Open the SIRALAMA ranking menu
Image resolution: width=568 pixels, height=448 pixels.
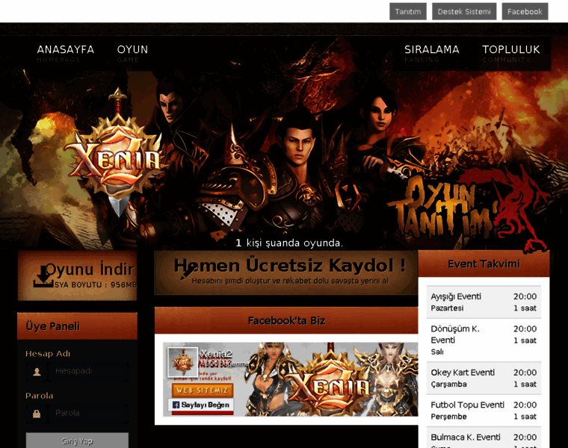click(432, 53)
